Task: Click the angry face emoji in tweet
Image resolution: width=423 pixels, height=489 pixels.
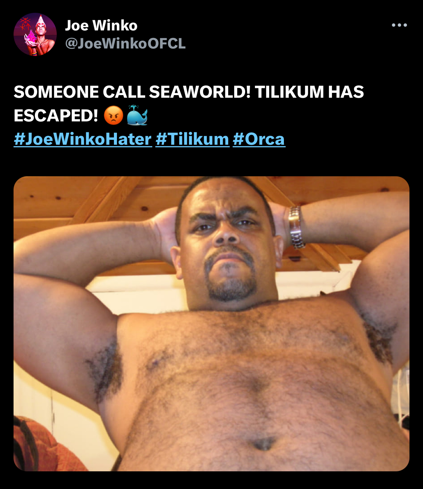Action: [114, 115]
